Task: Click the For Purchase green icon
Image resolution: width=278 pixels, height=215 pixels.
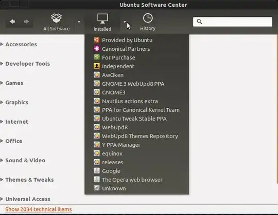Action: (97, 57)
